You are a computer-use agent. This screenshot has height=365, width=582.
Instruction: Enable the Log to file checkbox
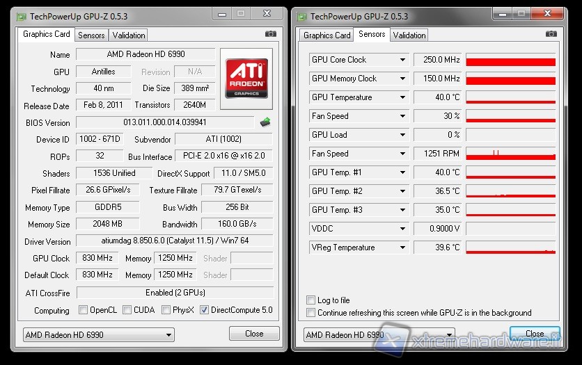coord(311,300)
